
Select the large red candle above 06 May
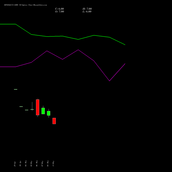37,107
